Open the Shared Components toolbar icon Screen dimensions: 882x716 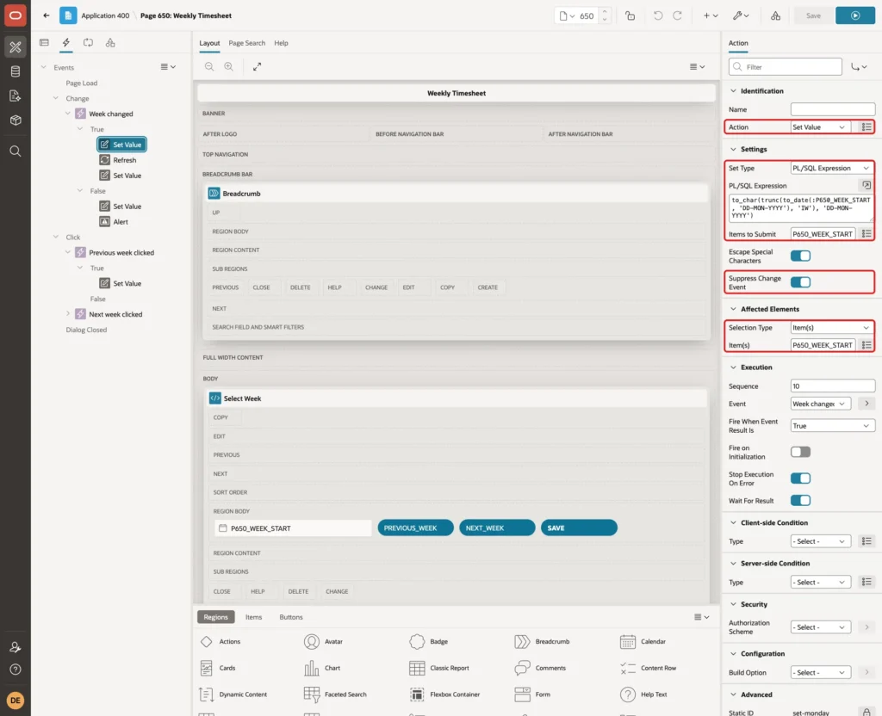click(x=776, y=15)
